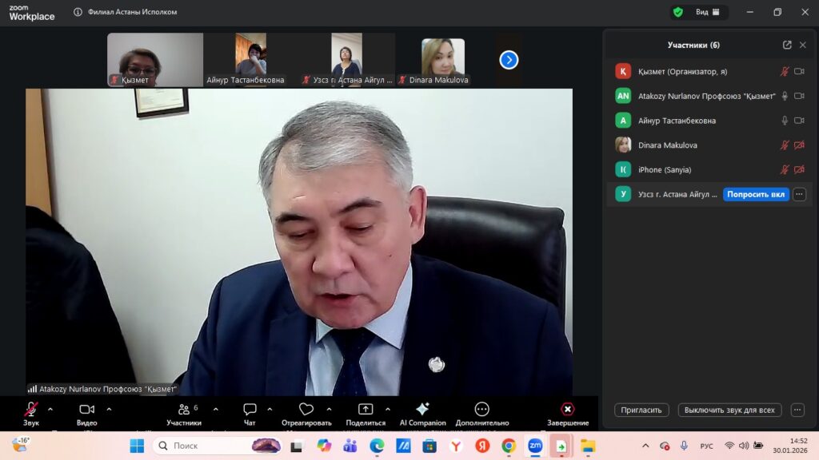The image size is (819, 460).
Task: Click the Пригласить invite button
Action: tap(641, 410)
